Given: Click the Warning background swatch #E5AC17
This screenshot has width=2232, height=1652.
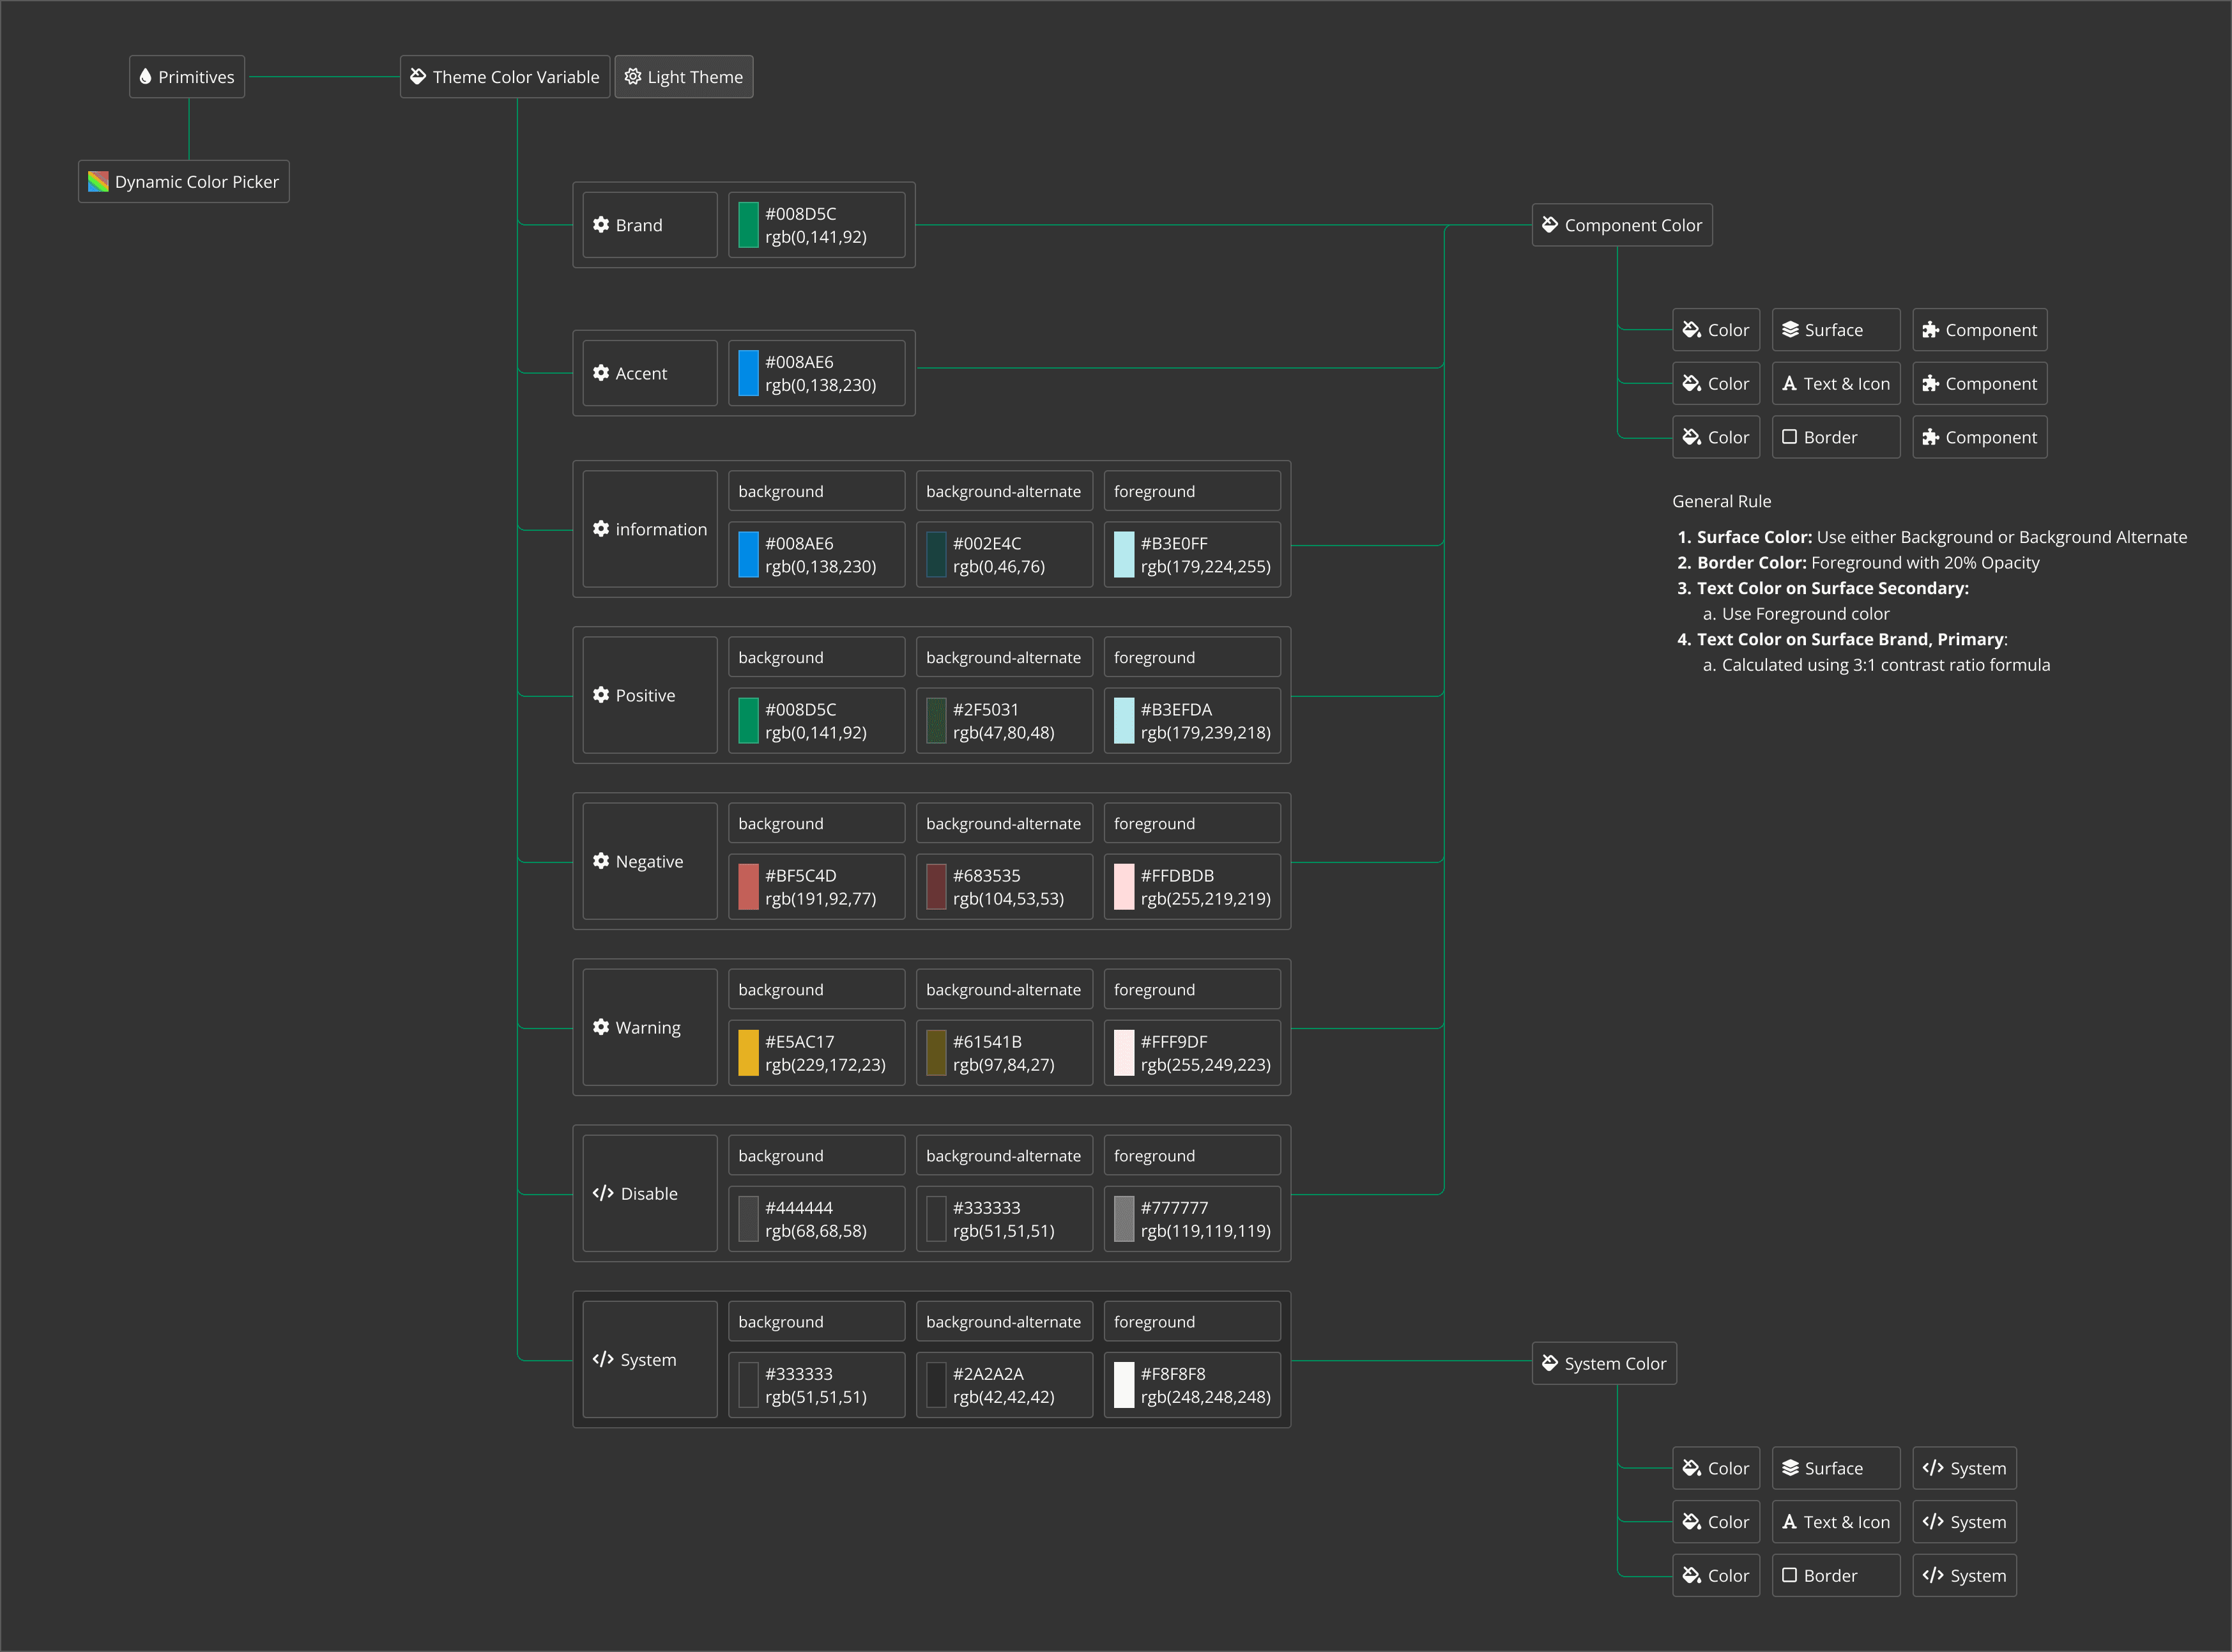Looking at the screenshot, I should pos(748,1053).
